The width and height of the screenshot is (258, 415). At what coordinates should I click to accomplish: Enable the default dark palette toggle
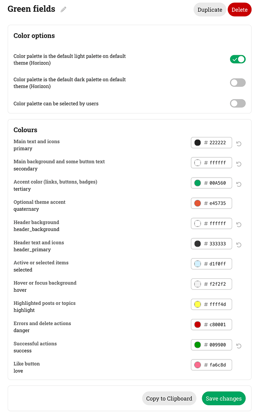click(238, 83)
